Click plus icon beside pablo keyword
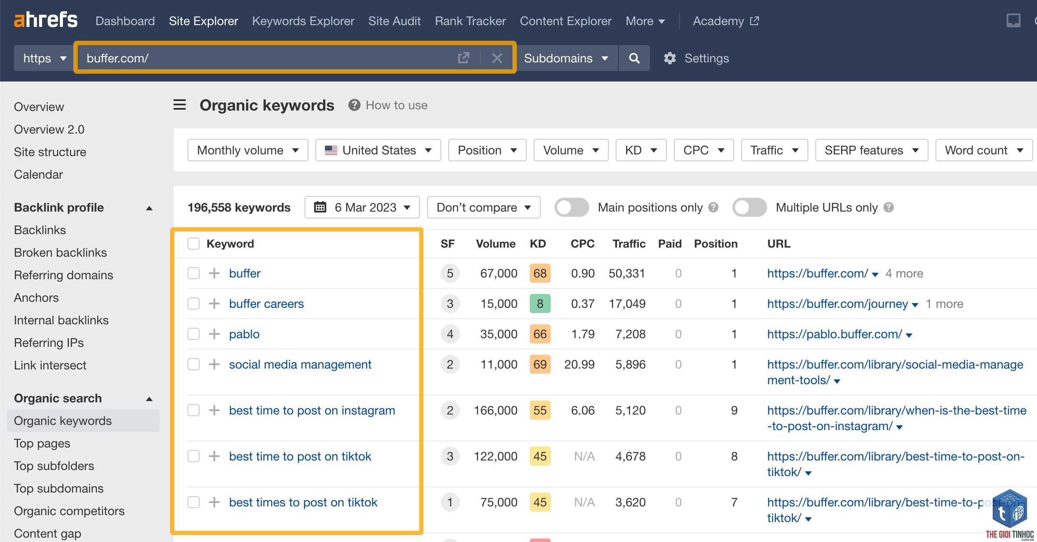Image resolution: width=1037 pixels, height=542 pixels. [214, 334]
